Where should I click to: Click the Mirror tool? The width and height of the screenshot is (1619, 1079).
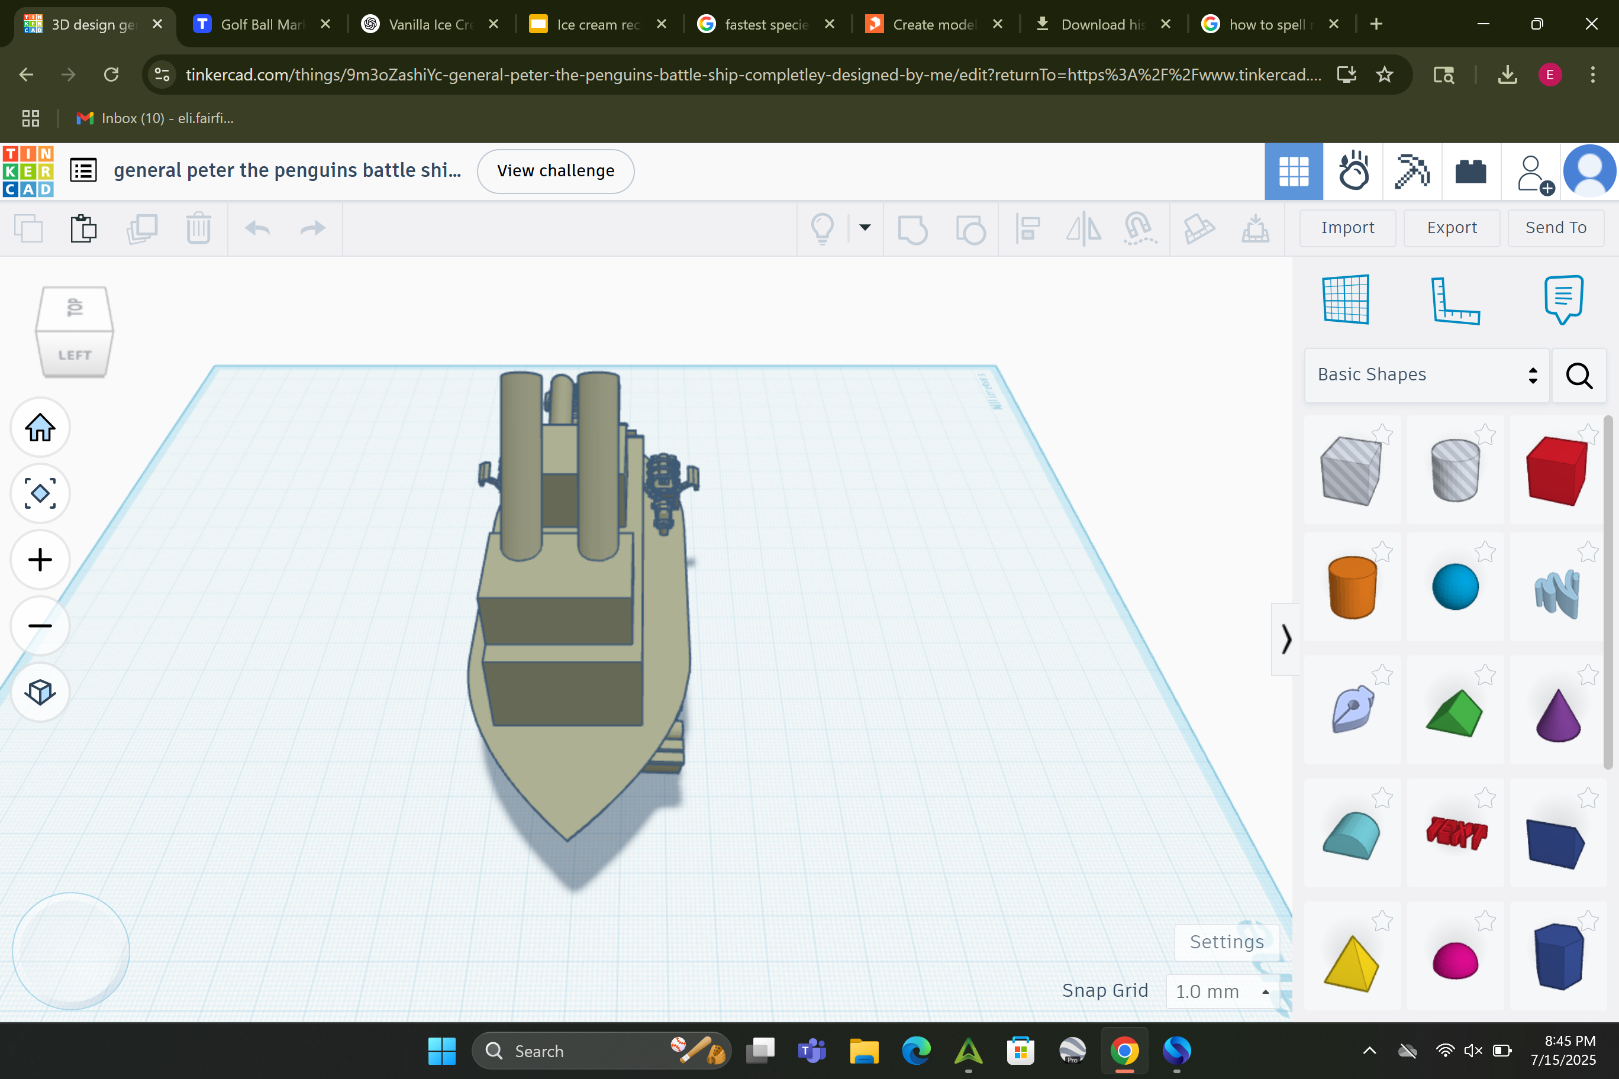point(1083,228)
